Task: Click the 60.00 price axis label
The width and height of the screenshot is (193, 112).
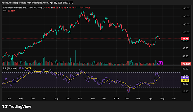Action: point(185,48)
